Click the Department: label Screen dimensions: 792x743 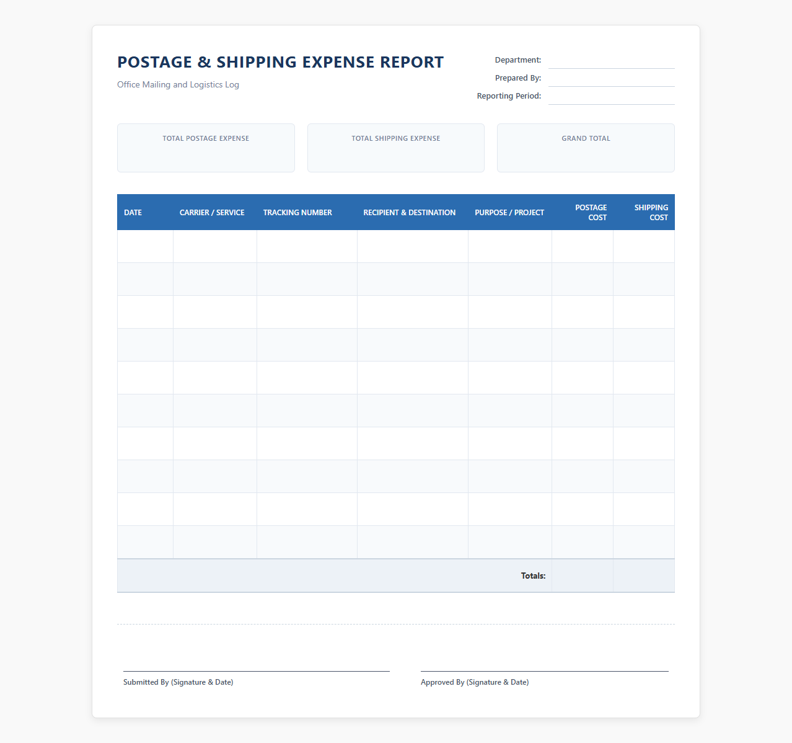pyautogui.click(x=518, y=60)
